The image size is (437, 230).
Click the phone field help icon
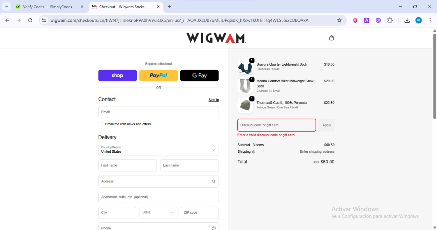[214, 228]
